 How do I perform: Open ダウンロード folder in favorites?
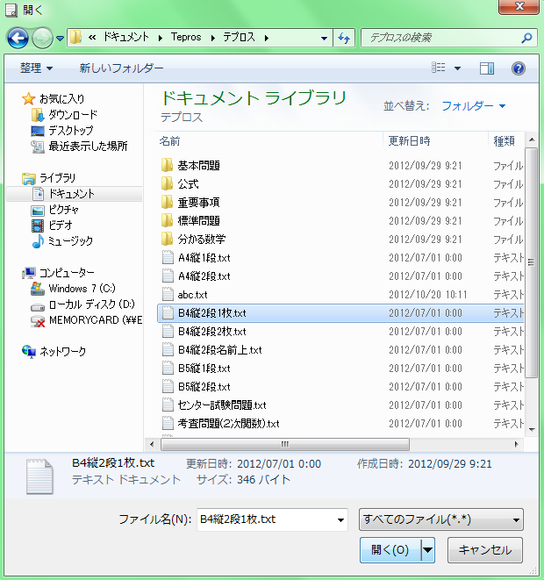64,115
